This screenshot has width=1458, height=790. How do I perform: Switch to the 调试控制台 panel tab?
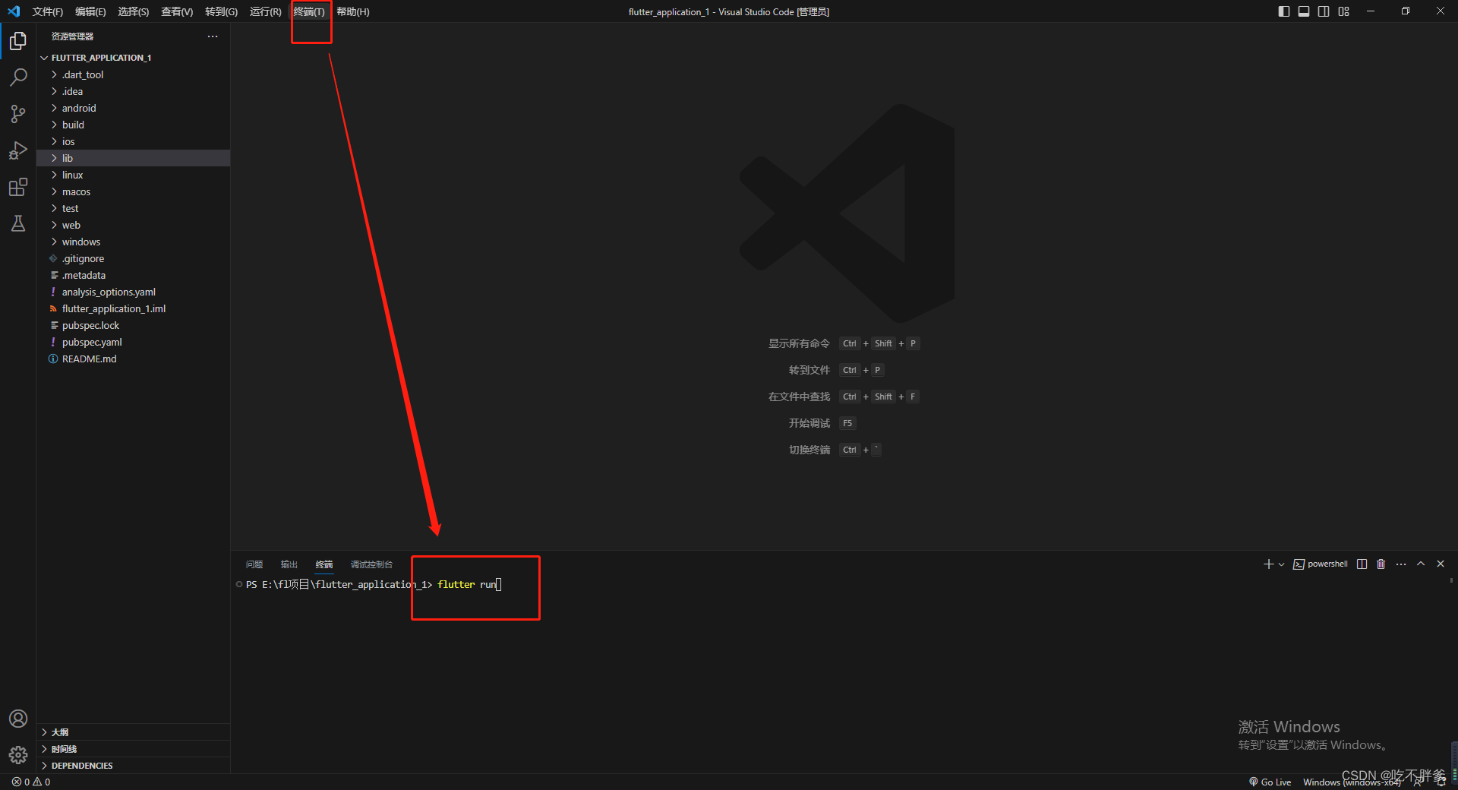coord(371,564)
